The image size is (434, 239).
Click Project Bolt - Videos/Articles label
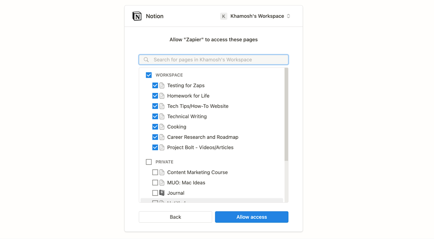(200, 147)
